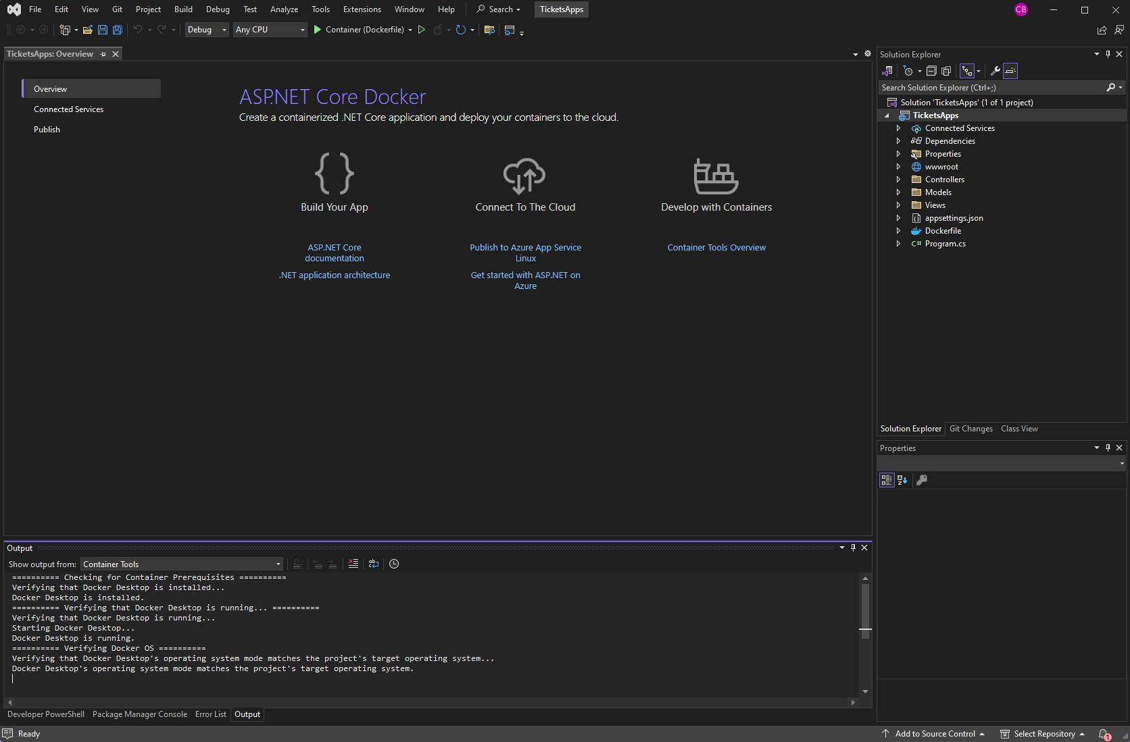Viewport: 1130px width, 742px height.
Task: Open the Any CPU platform dropdown
Action: point(270,30)
